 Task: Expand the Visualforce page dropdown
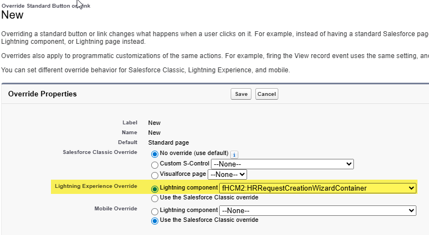click(x=227, y=174)
